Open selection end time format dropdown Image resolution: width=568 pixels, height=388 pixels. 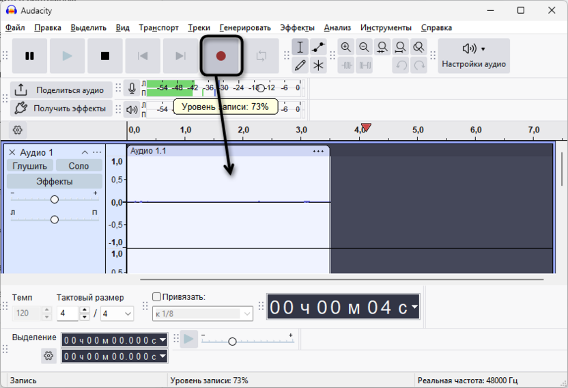[162, 356]
